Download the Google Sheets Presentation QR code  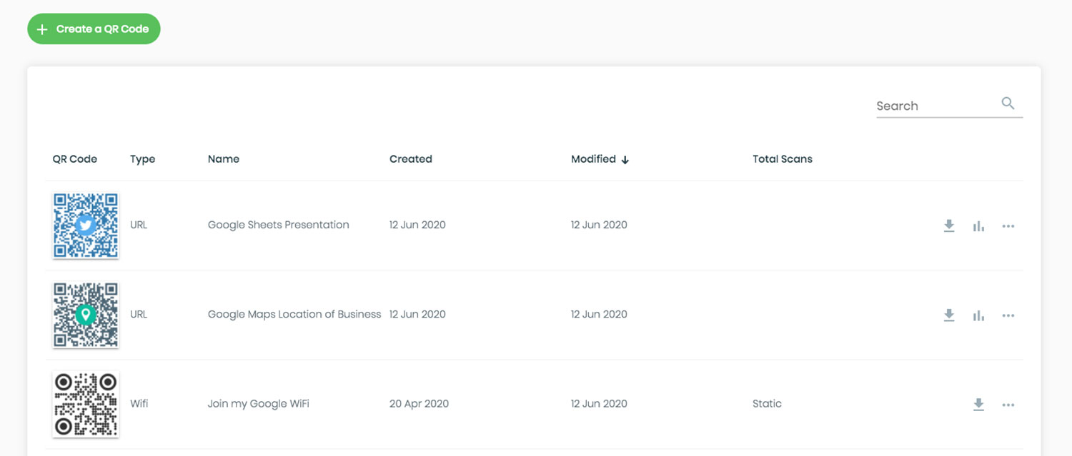pyautogui.click(x=949, y=226)
